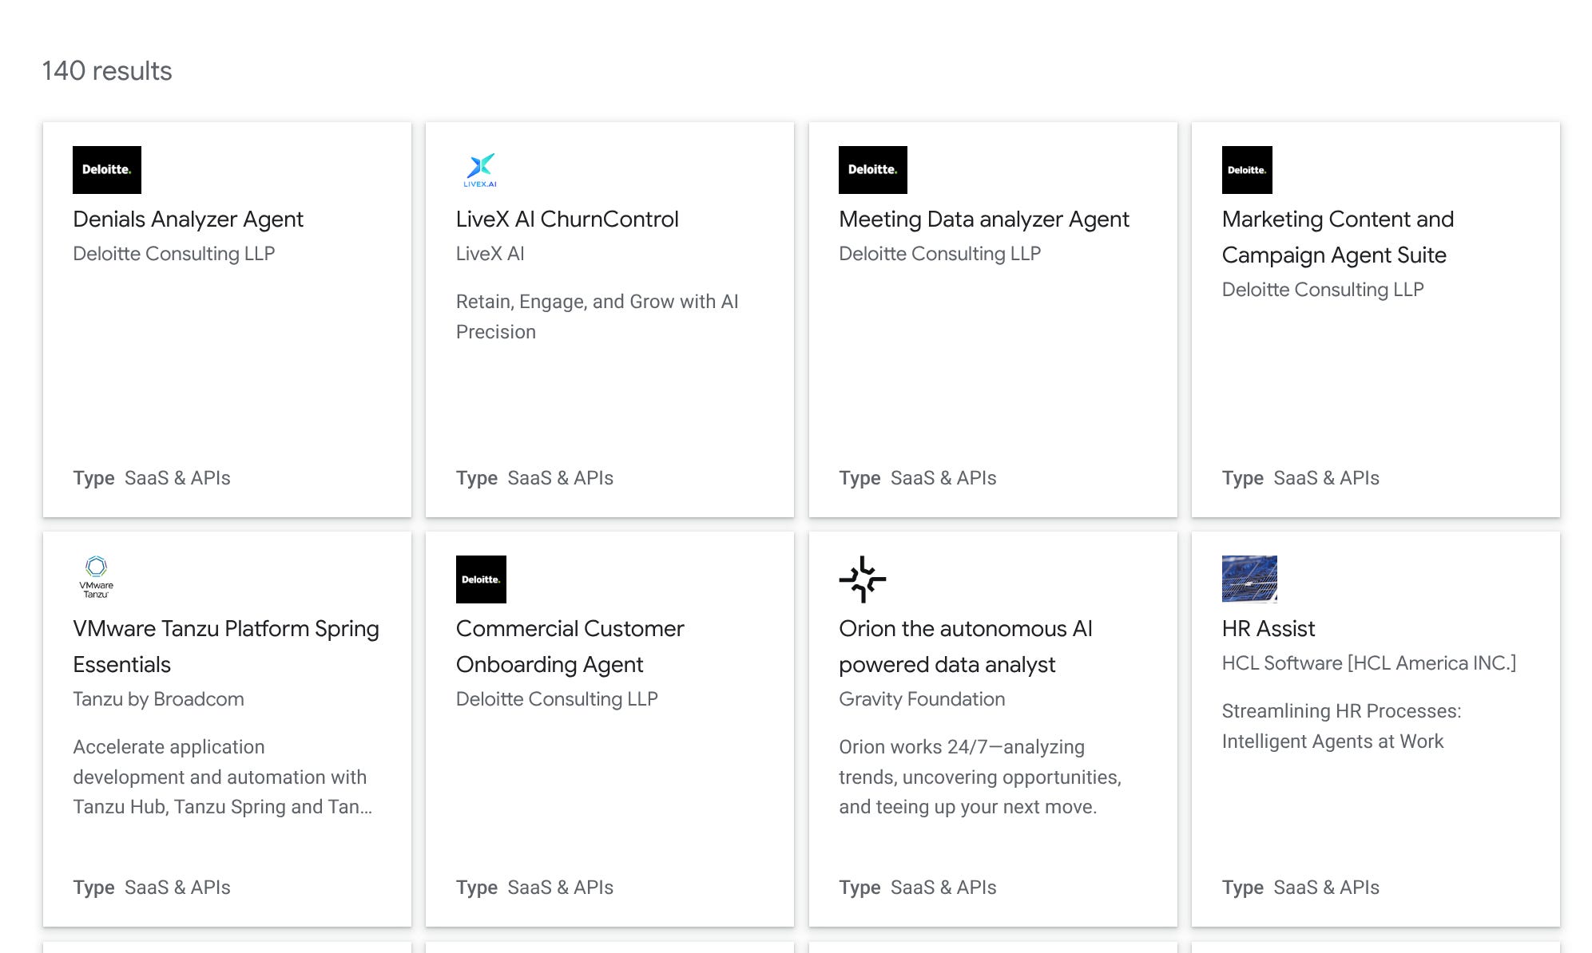Image resolution: width=1592 pixels, height=953 pixels.
Task: Click the LiveX AI logo icon
Action: pyautogui.click(x=480, y=170)
